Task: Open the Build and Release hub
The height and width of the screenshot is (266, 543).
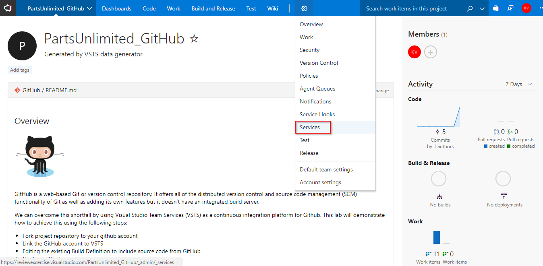Action: (213, 8)
